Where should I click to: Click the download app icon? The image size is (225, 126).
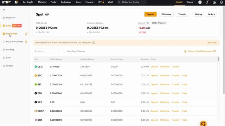[214, 2]
